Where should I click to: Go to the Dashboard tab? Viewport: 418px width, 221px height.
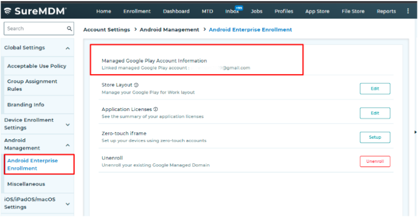click(176, 11)
